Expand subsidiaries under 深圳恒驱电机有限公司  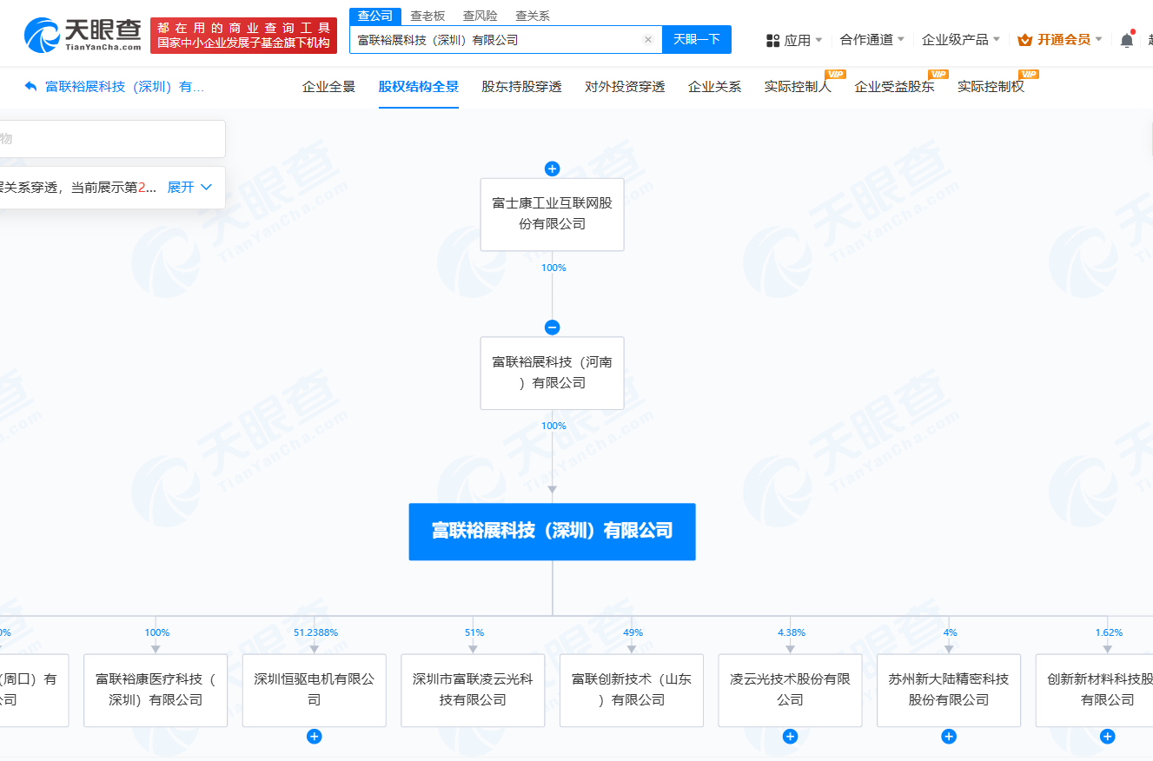point(314,737)
